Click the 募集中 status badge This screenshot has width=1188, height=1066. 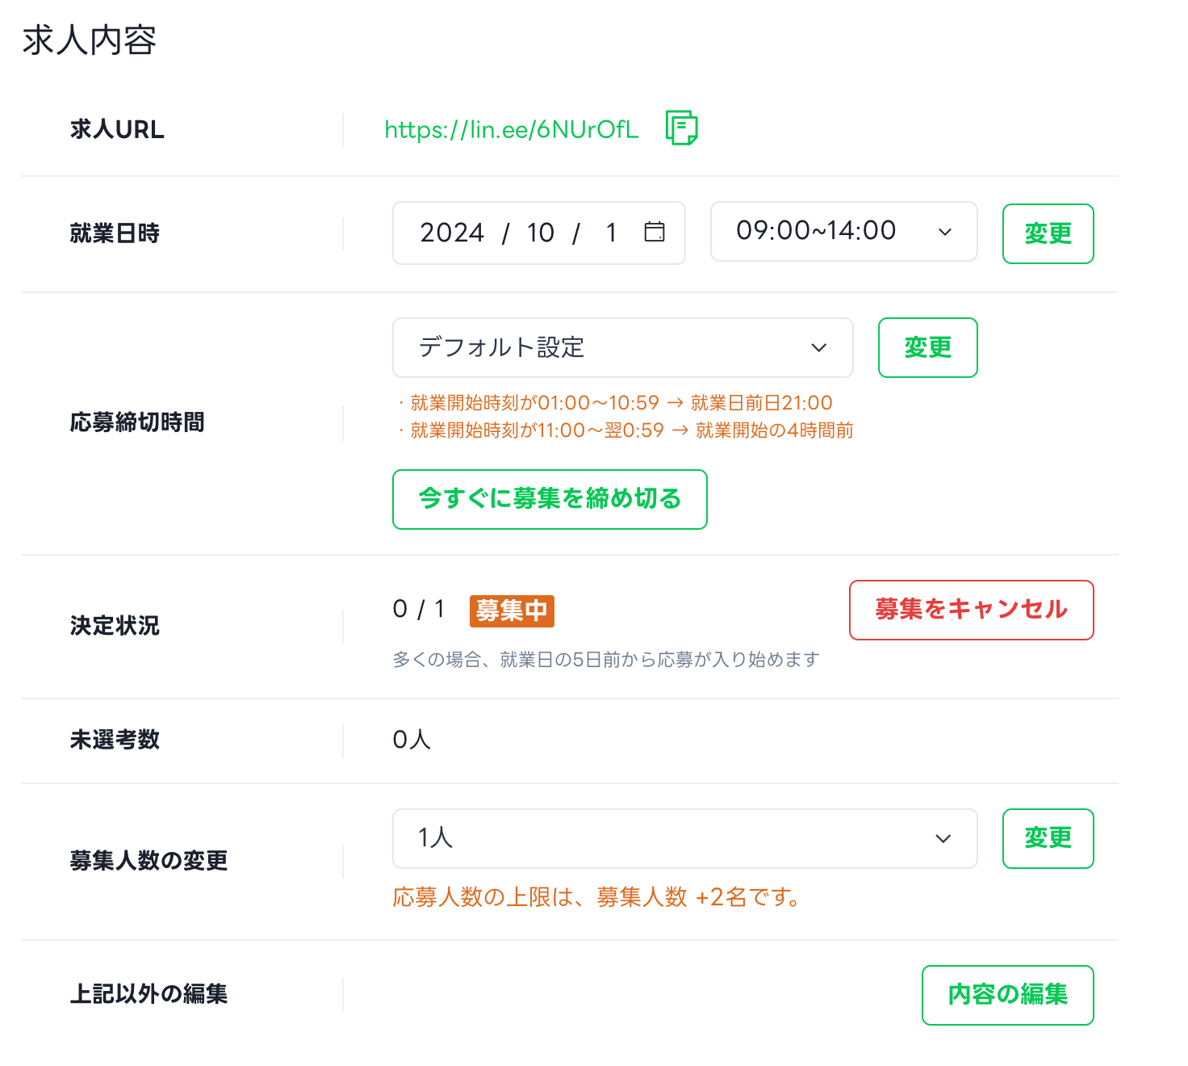[512, 611]
